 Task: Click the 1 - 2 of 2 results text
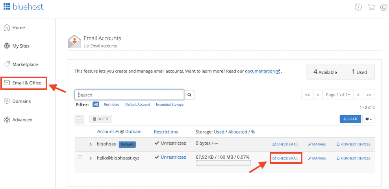point(367,108)
